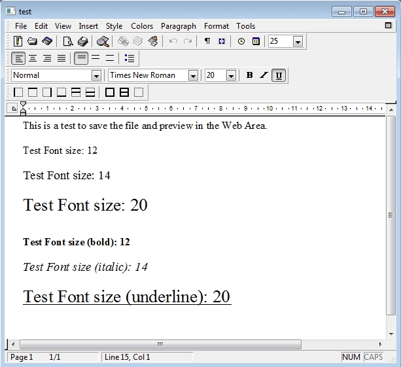Turn off Underline formatting button
The width and height of the screenshot is (401, 367).
point(279,75)
